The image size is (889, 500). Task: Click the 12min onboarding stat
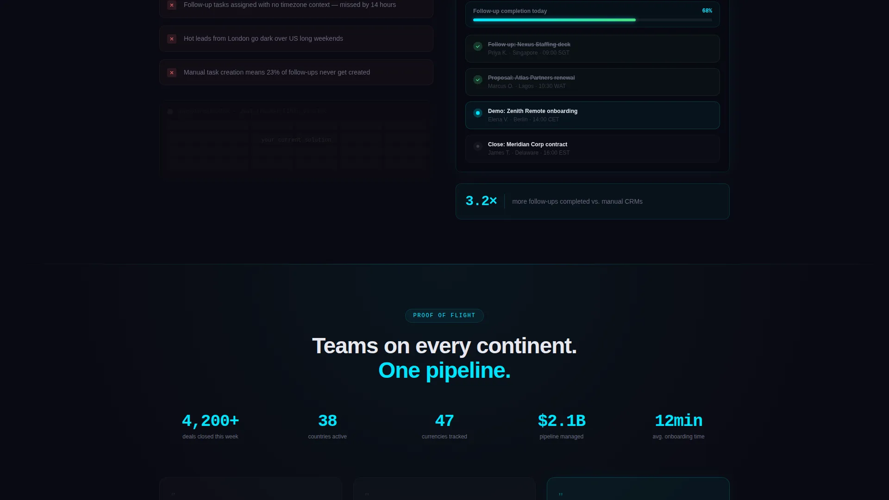click(x=679, y=421)
